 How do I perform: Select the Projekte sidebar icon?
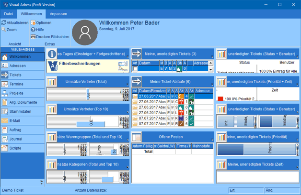tap(4, 93)
